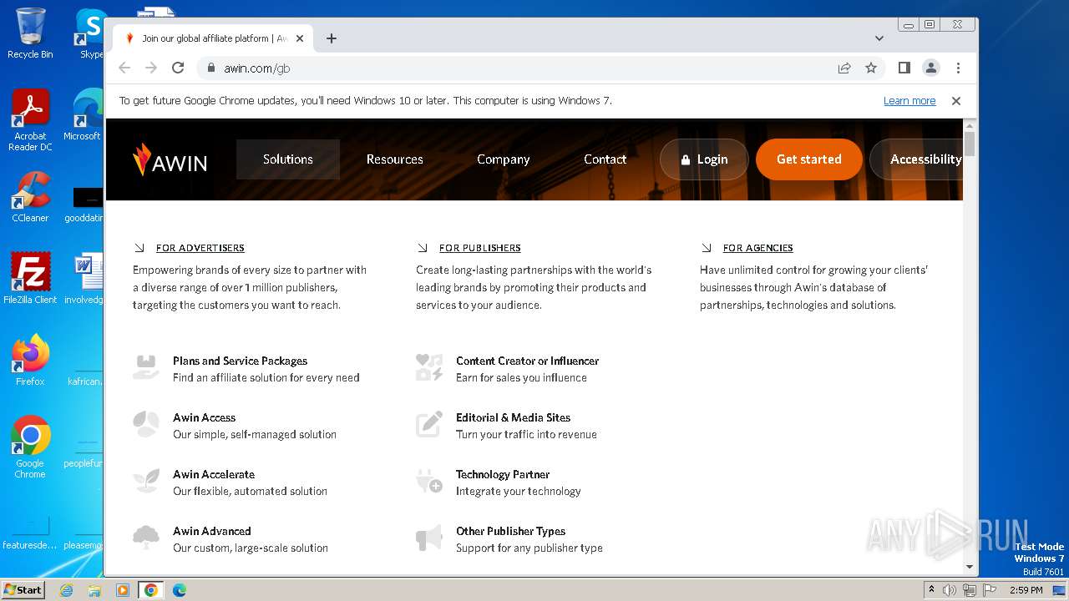This screenshot has width=1069, height=601.
Task: Open Content Creator or Influencer link
Action: 528,361
